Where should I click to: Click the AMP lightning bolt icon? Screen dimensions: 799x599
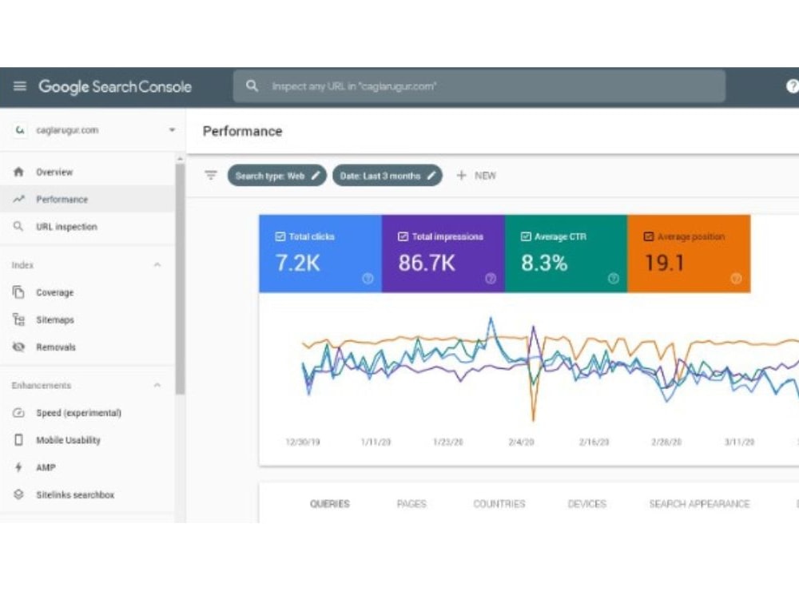click(x=18, y=467)
